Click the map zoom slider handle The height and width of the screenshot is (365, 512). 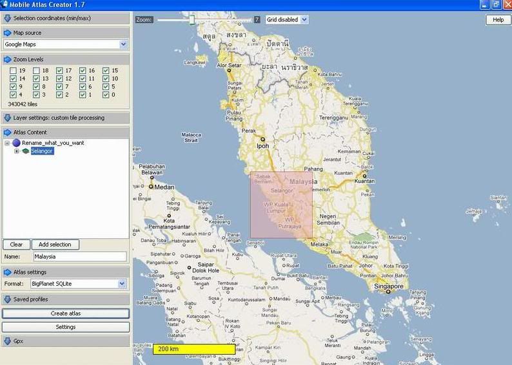192,20
